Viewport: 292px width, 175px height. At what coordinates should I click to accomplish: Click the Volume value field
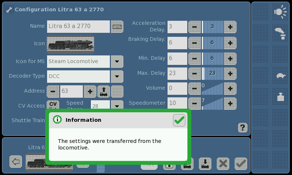pyautogui.click(x=177, y=89)
